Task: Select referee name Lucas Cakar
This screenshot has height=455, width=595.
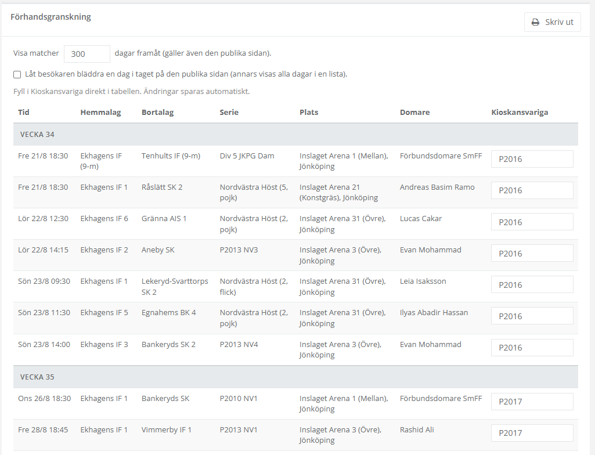Action: pos(421,219)
